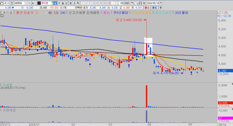Viewport: 233px width, 126px height.
Task: Select monthly chart 월 period
Action: pos(63,3)
